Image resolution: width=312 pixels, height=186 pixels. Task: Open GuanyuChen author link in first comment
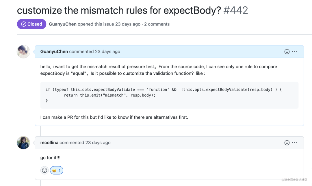tap(54, 51)
